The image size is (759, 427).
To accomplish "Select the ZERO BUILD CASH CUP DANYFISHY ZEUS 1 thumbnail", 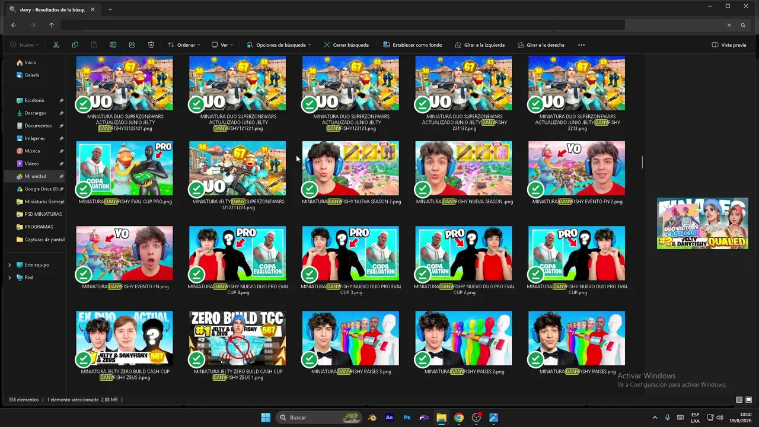I will 237,338.
